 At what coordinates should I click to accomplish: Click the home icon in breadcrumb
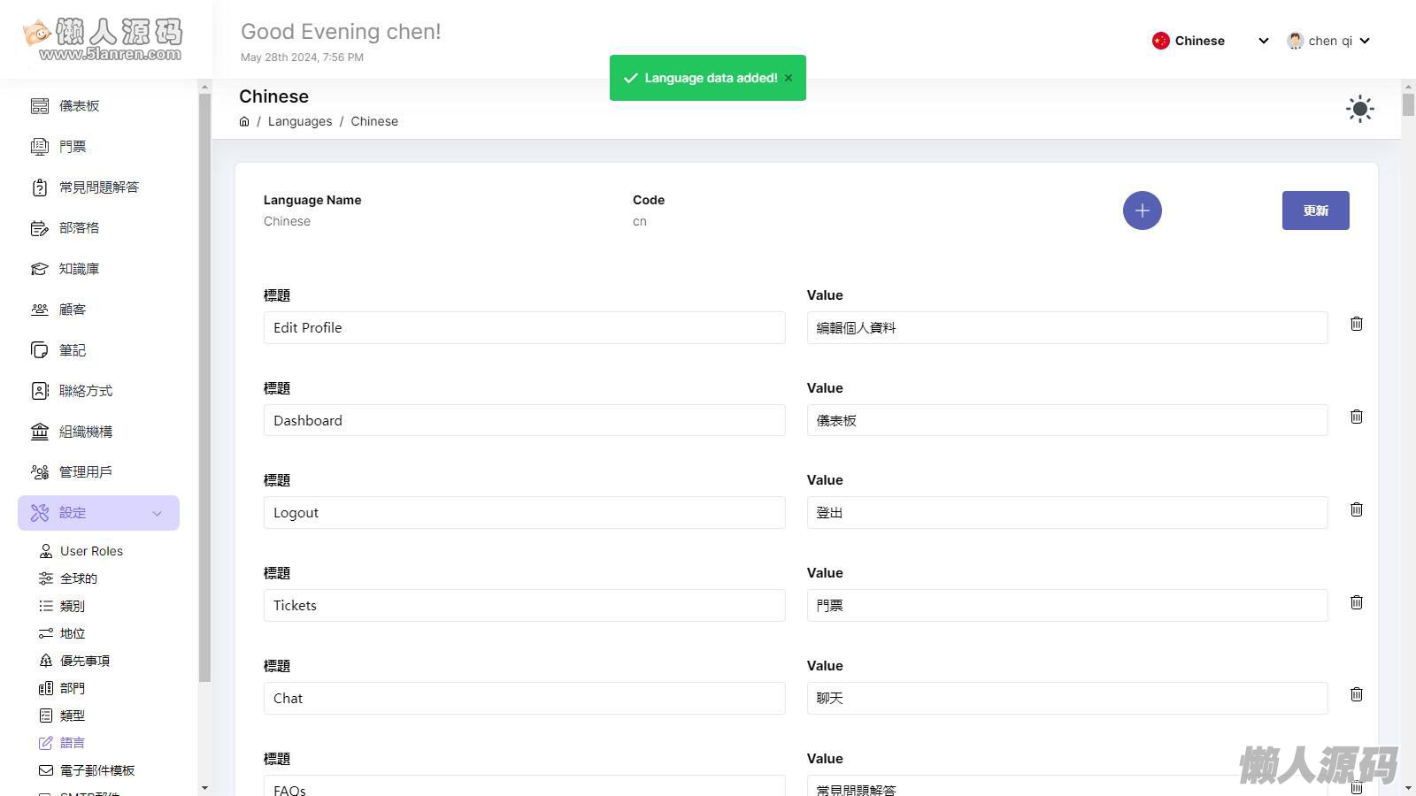(244, 122)
